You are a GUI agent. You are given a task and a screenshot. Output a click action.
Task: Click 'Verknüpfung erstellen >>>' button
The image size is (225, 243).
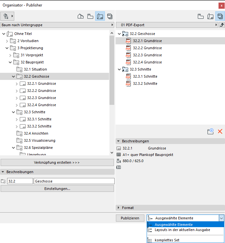pos(57,162)
